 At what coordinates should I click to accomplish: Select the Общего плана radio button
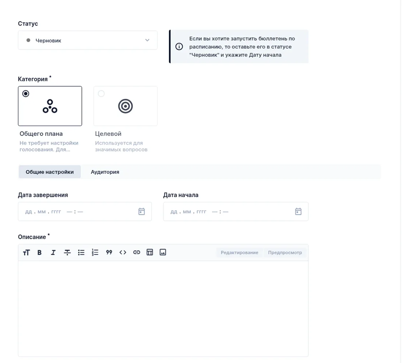tap(26, 94)
